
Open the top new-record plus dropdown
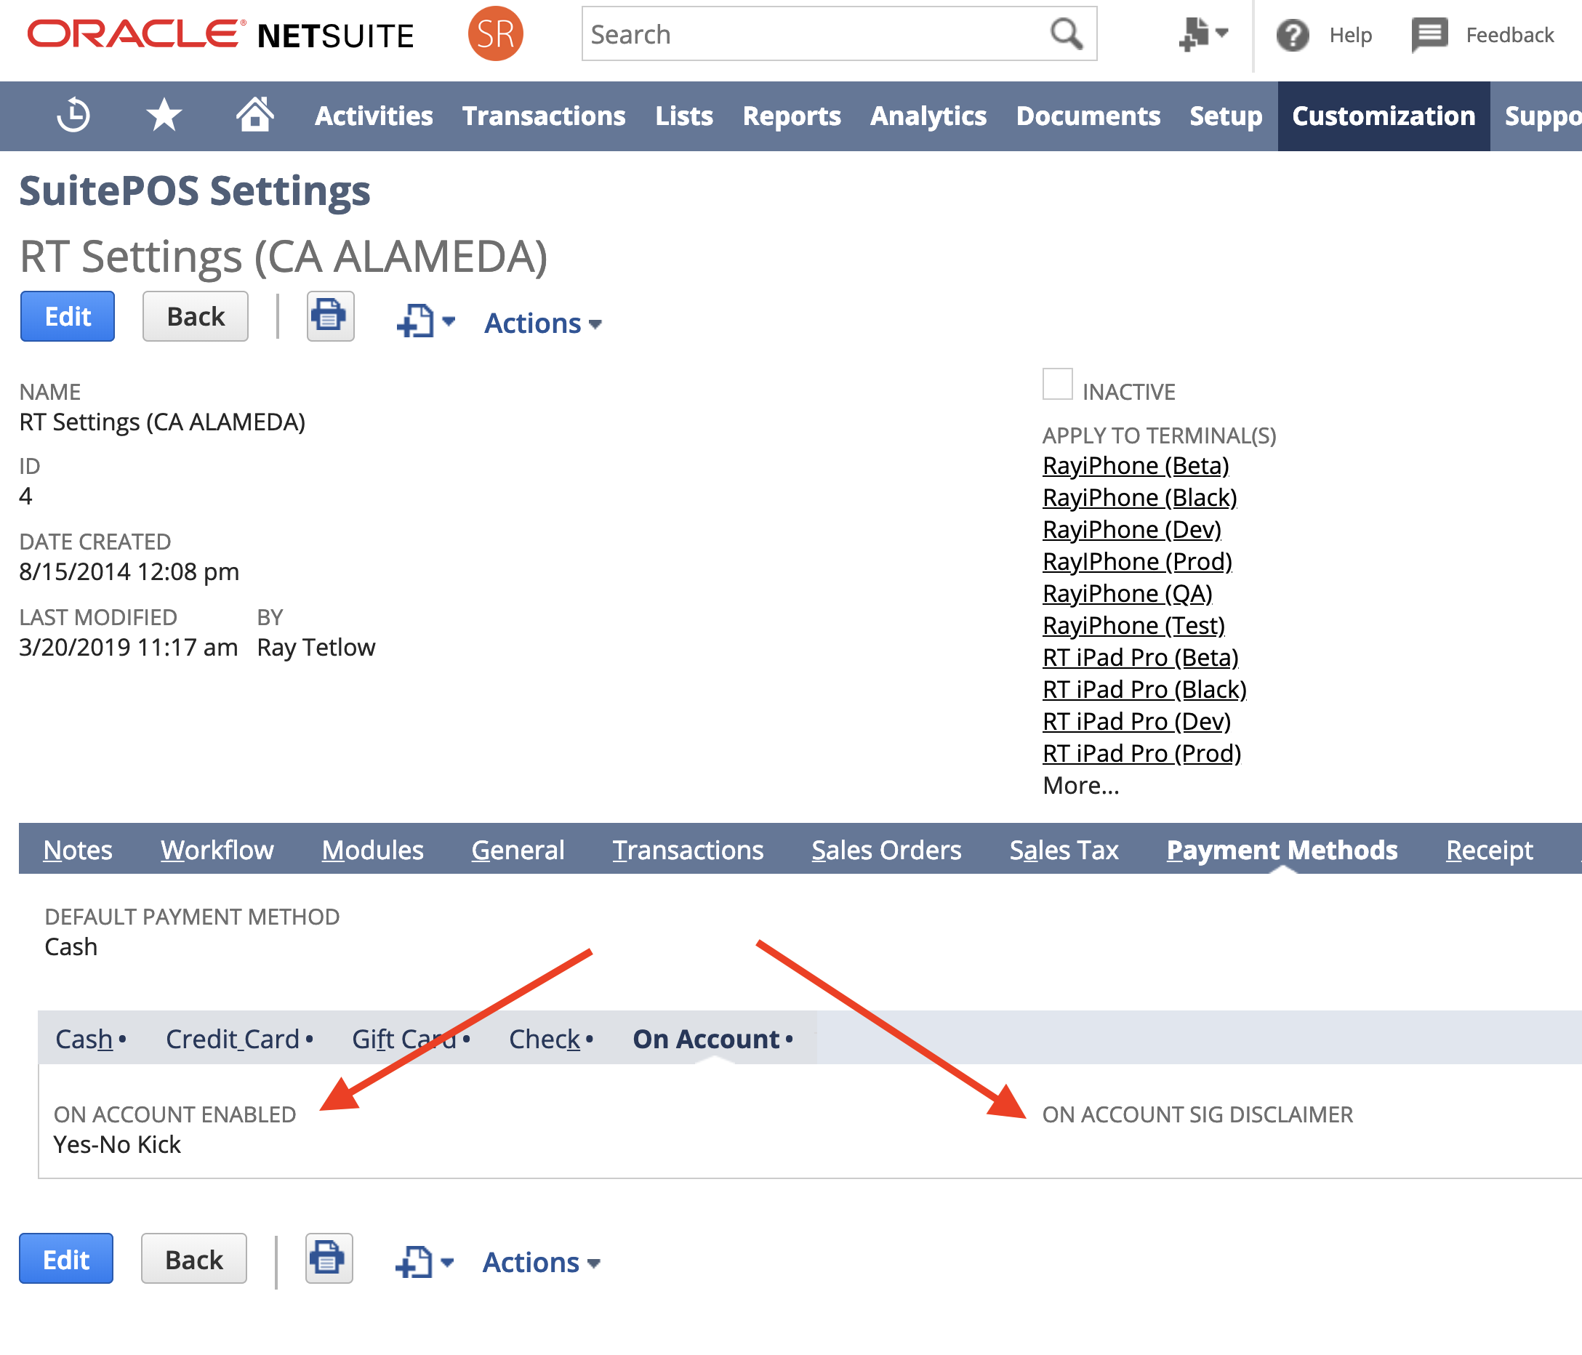tap(425, 321)
